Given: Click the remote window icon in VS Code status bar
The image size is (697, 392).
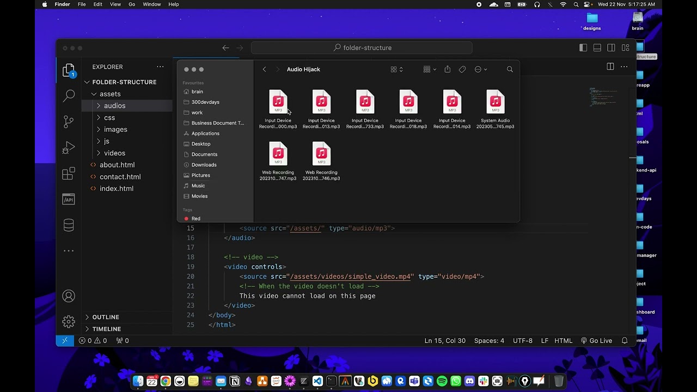Looking at the screenshot, I should [x=65, y=341].
